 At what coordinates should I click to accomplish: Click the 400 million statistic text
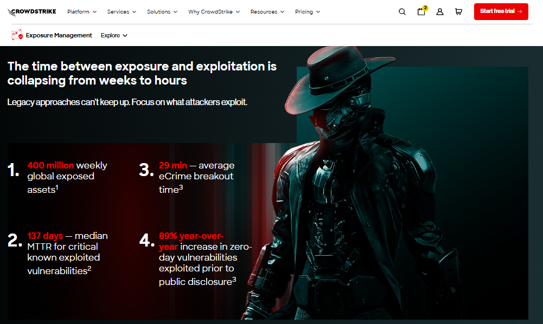click(x=50, y=165)
